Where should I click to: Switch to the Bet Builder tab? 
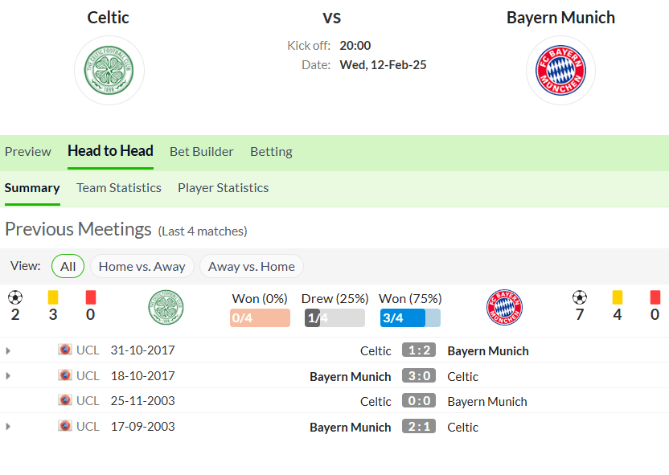(201, 152)
